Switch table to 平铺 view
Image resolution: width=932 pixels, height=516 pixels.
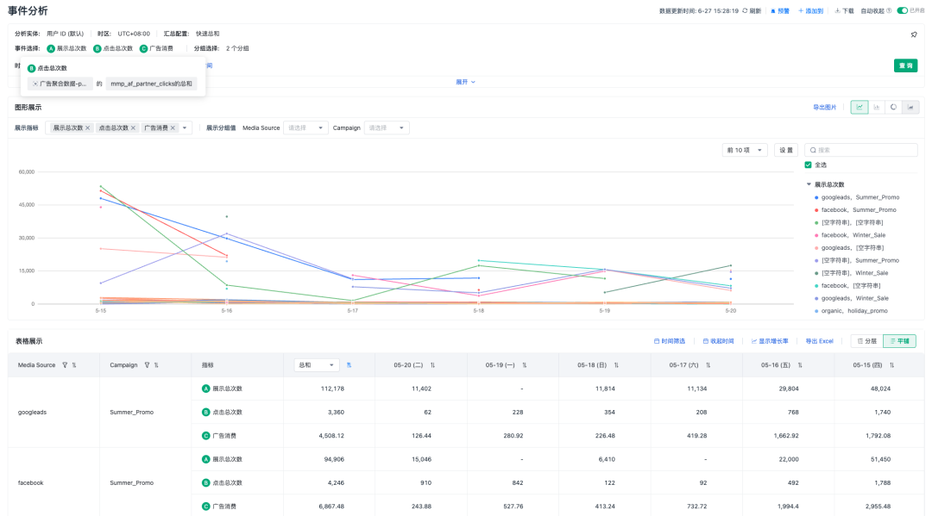899,341
